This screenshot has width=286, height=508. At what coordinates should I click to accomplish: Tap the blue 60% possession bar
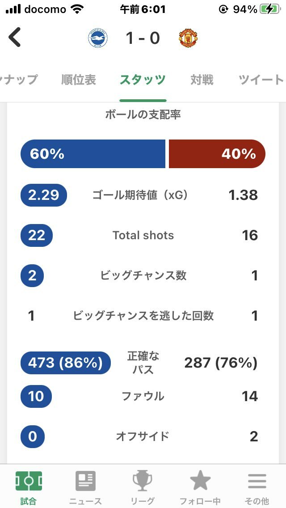pyautogui.click(x=93, y=154)
